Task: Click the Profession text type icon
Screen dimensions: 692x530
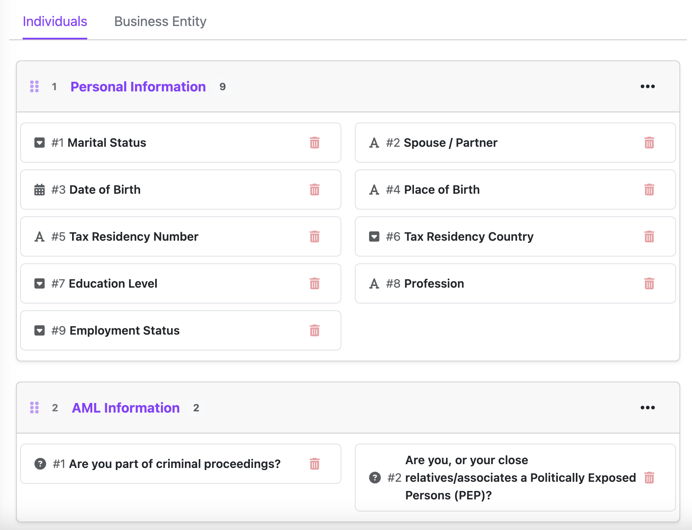Action: [374, 283]
